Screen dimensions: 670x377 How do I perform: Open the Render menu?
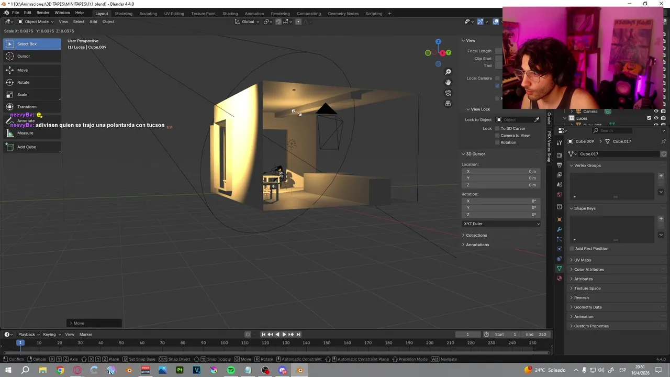[x=43, y=13]
